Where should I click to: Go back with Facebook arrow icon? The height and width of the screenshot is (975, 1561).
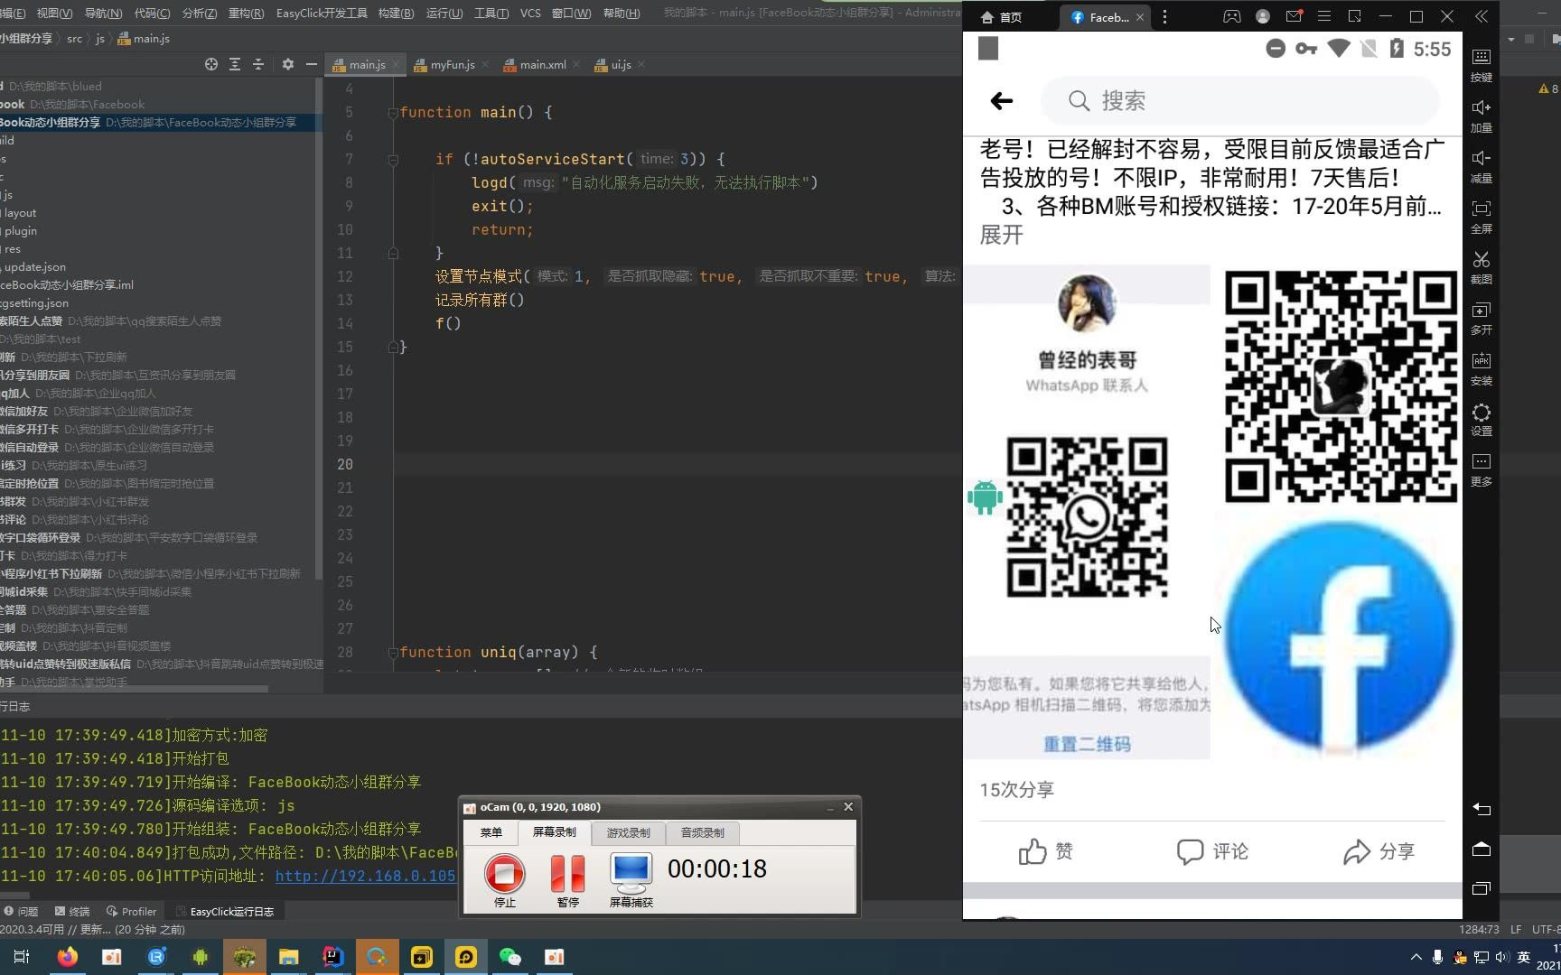[1001, 101]
